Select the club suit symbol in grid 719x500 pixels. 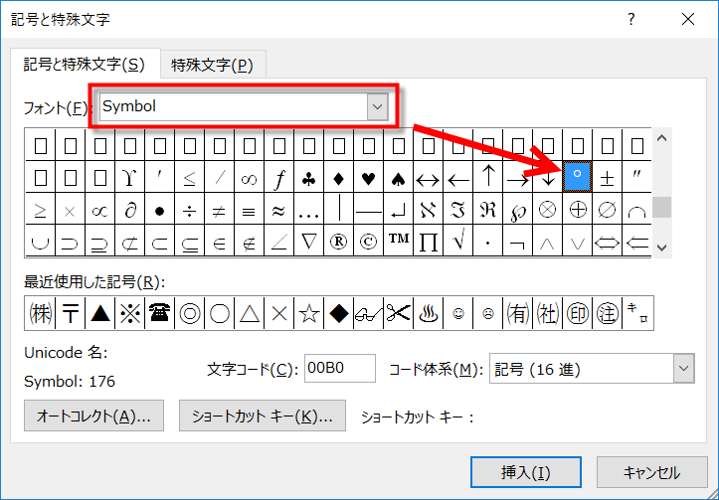(x=309, y=179)
